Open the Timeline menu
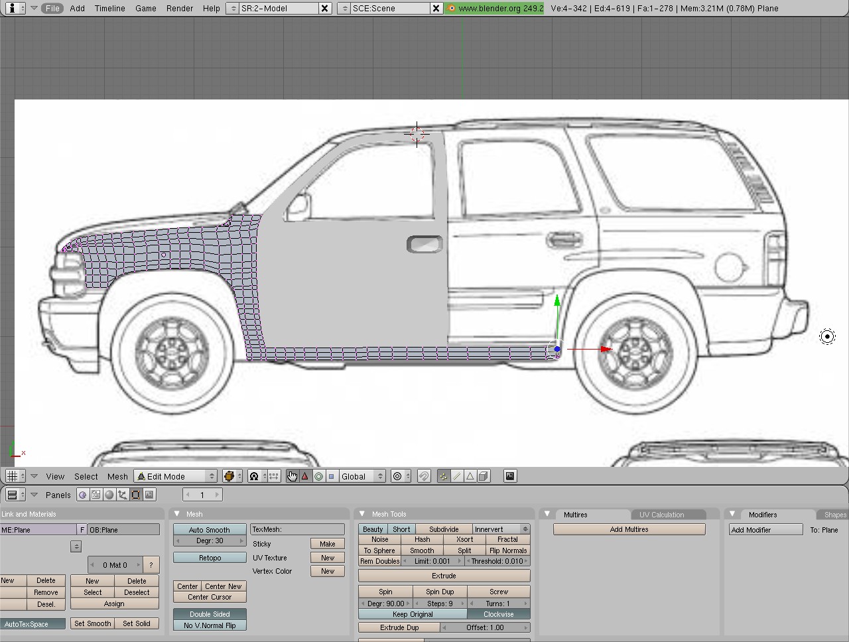 click(110, 8)
